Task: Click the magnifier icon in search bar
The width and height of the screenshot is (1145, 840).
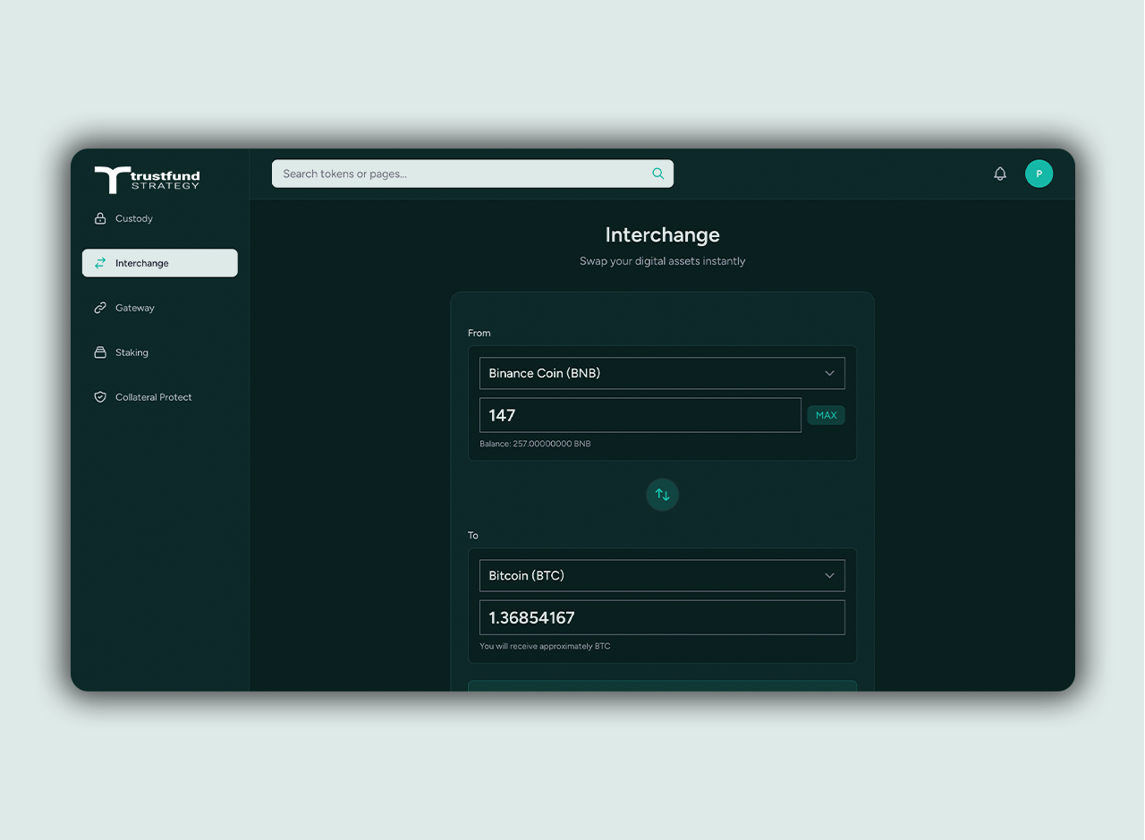Action: point(657,174)
